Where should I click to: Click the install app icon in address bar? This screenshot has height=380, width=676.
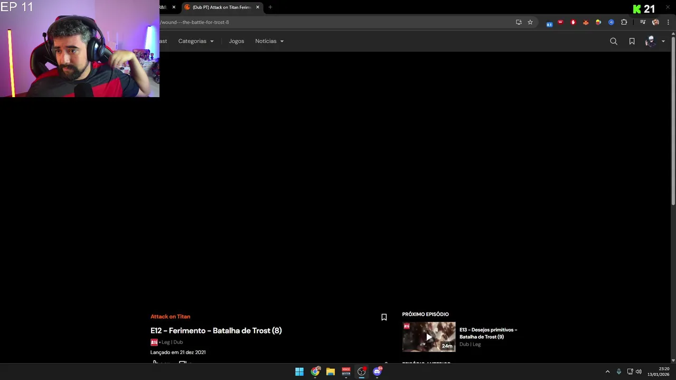tap(519, 22)
